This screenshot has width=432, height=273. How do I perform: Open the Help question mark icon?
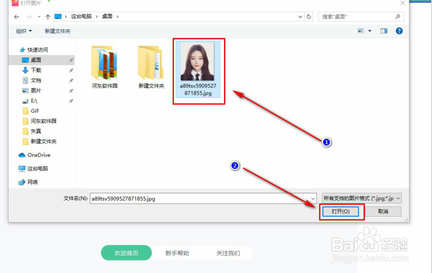pyautogui.click(x=399, y=31)
